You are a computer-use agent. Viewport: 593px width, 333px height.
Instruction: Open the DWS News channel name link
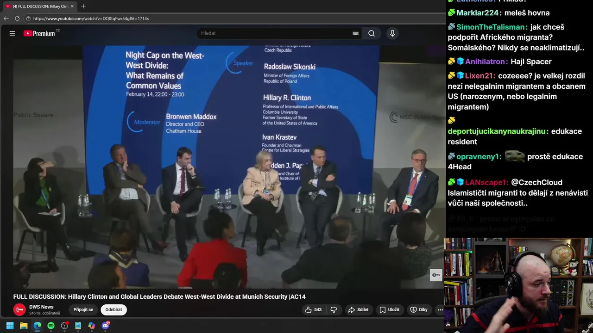coord(41,307)
